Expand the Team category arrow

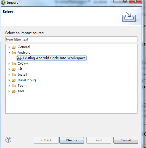(x=9, y=86)
